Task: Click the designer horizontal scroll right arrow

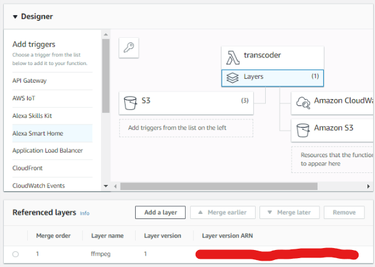Action: pyautogui.click(x=369, y=186)
